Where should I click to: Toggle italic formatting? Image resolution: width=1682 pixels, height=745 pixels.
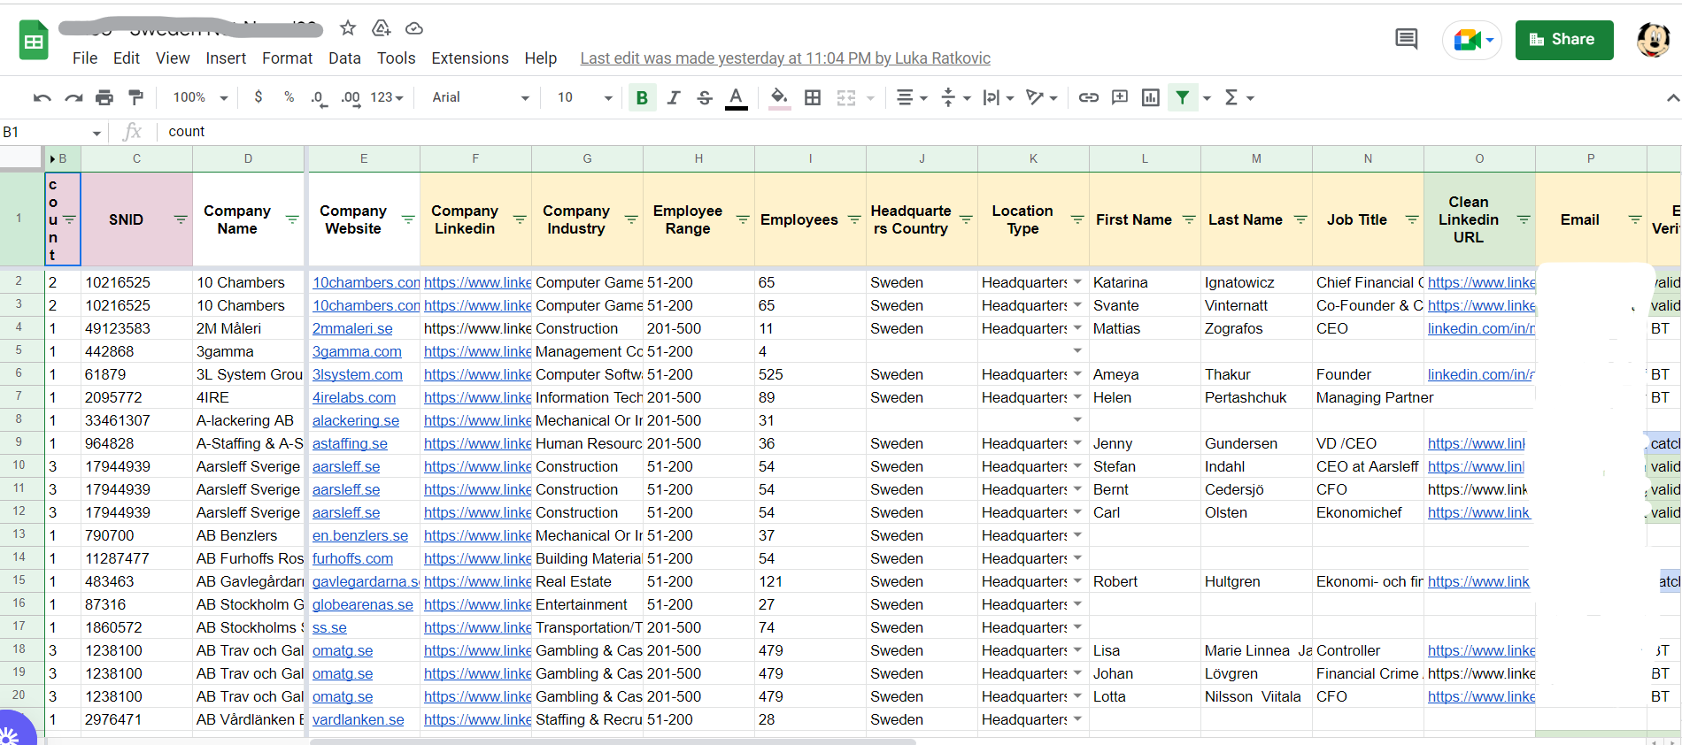[673, 97]
